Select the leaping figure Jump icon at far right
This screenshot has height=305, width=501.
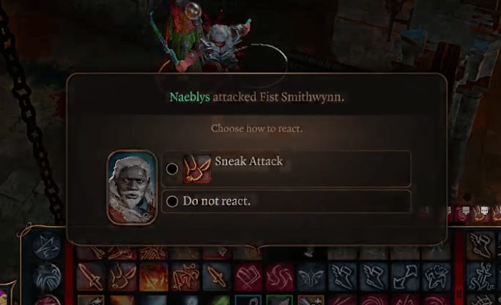(481, 276)
